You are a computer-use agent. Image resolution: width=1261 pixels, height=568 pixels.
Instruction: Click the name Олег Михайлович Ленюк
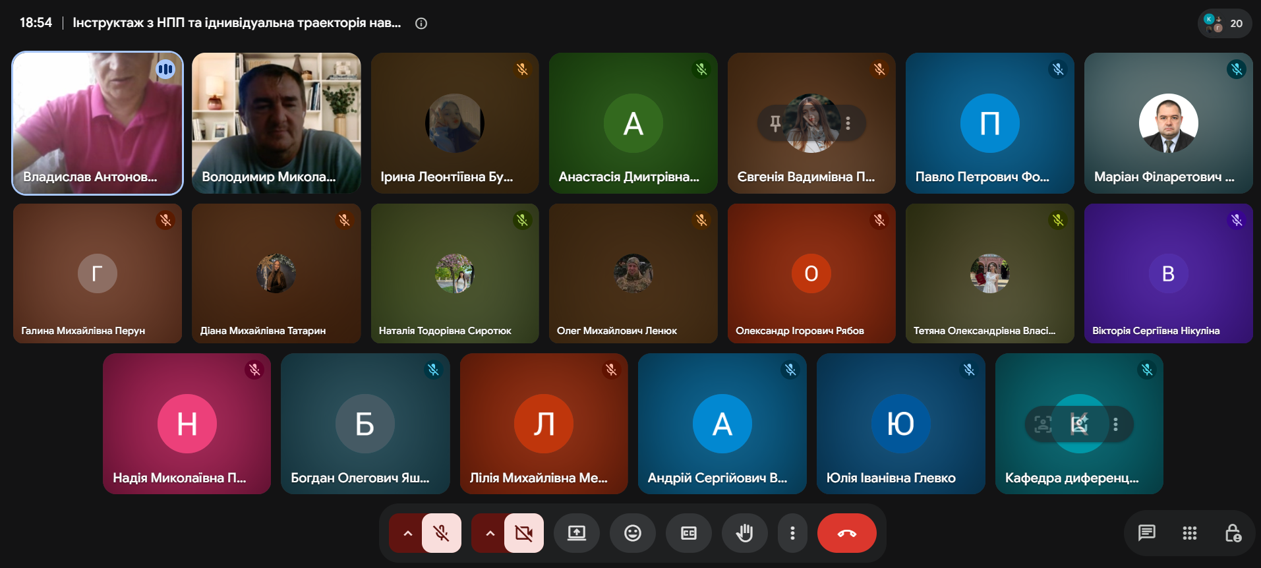[617, 331]
